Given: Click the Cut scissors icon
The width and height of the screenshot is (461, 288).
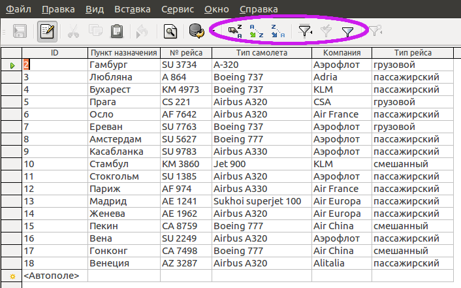Looking at the screenshot, I should click(x=73, y=31).
